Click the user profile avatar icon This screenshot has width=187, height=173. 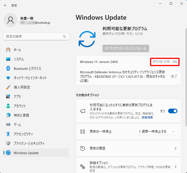10,20
